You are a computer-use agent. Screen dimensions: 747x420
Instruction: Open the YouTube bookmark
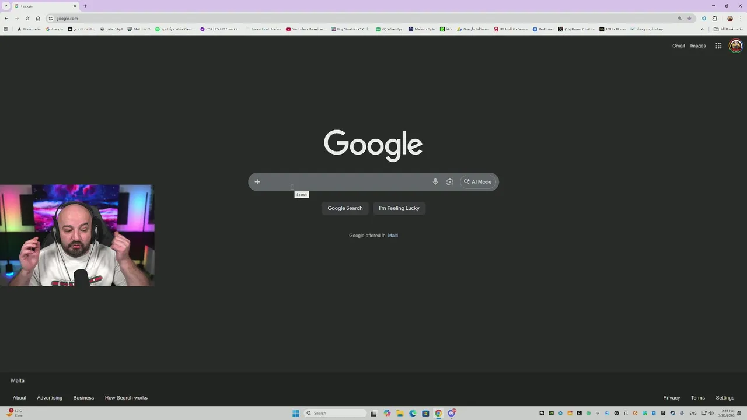click(x=306, y=29)
